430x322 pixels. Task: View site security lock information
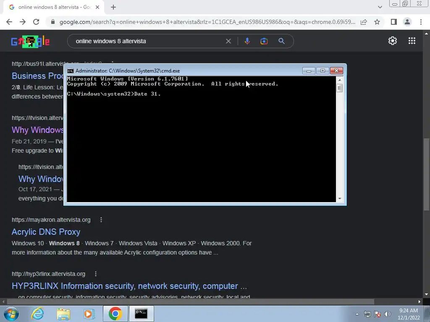[53, 22]
